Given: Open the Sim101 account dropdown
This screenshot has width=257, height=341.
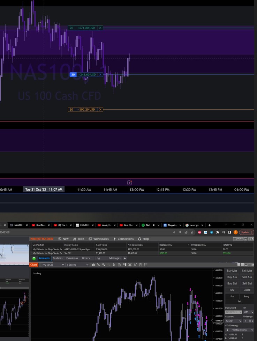Looking at the screenshot, I should click(233, 321).
